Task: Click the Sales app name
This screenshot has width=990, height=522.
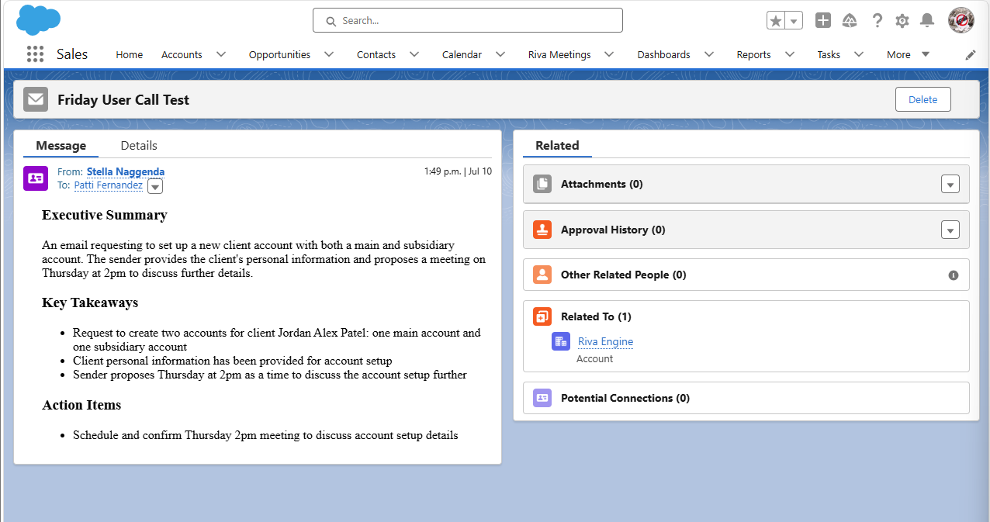Action: point(72,54)
